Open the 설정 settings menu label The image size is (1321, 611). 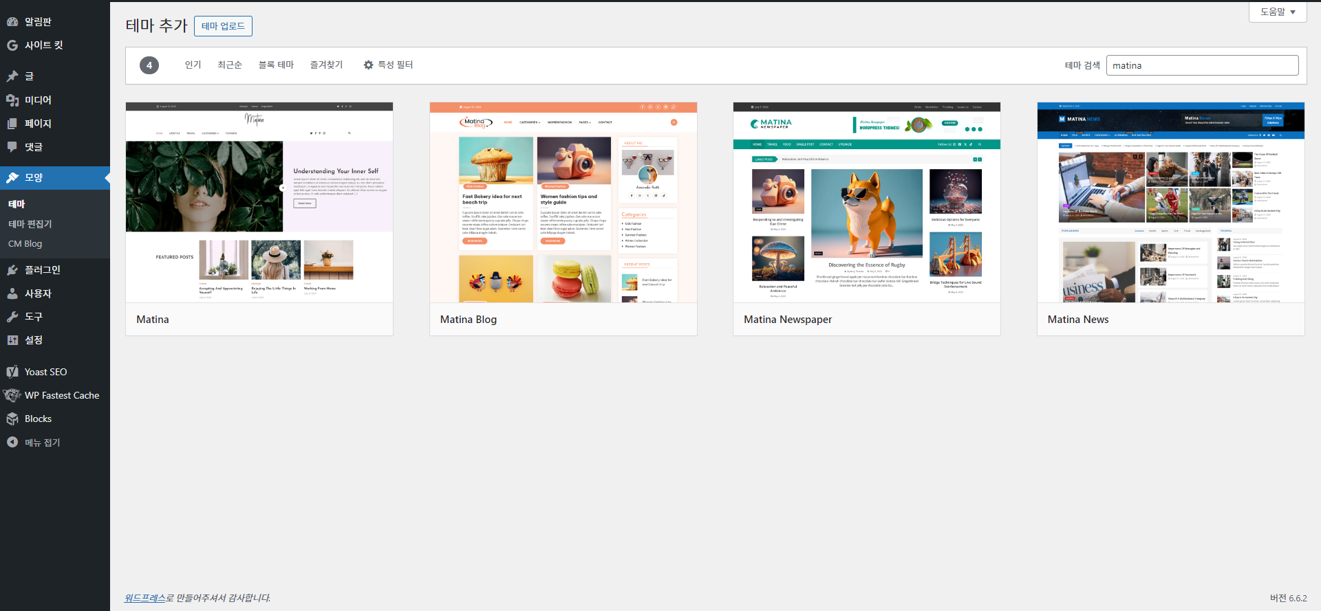pos(34,340)
